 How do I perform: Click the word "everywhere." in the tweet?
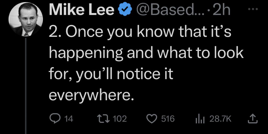pyautogui.click(x=91, y=96)
